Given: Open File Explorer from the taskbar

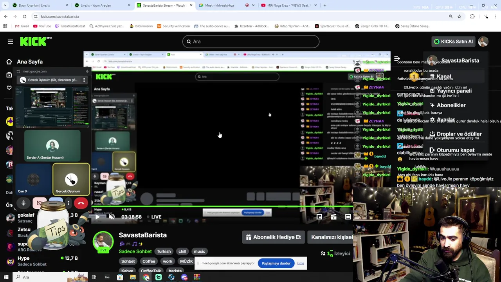Looking at the screenshot, I should 133,277.
